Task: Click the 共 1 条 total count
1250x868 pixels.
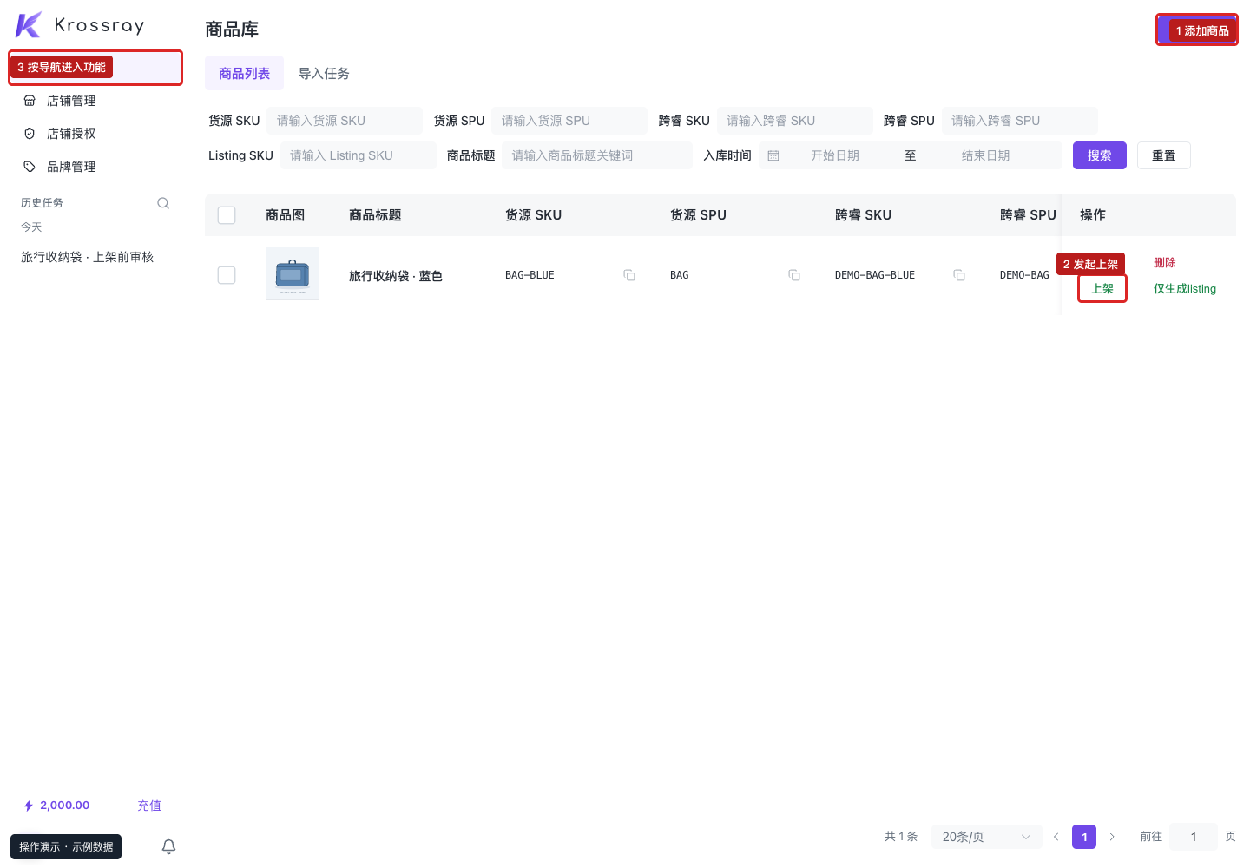Action: (x=901, y=837)
